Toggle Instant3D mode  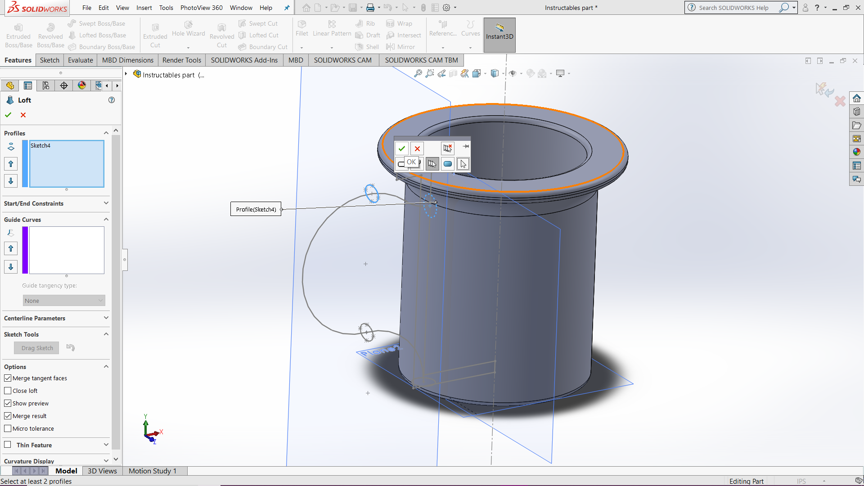pyautogui.click(x=499, y=35)
